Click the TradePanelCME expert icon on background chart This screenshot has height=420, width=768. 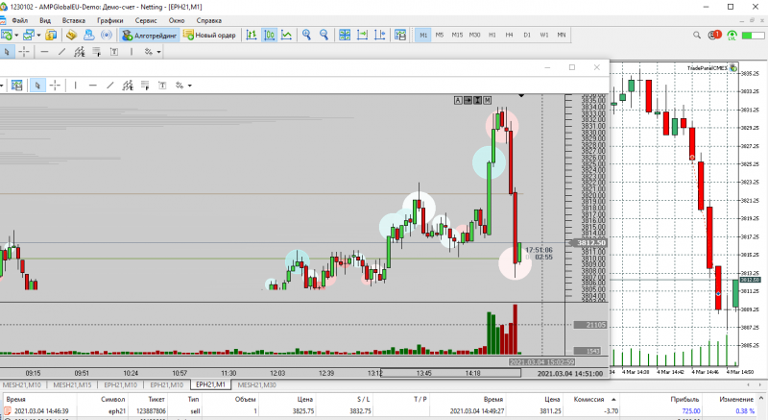733,68
